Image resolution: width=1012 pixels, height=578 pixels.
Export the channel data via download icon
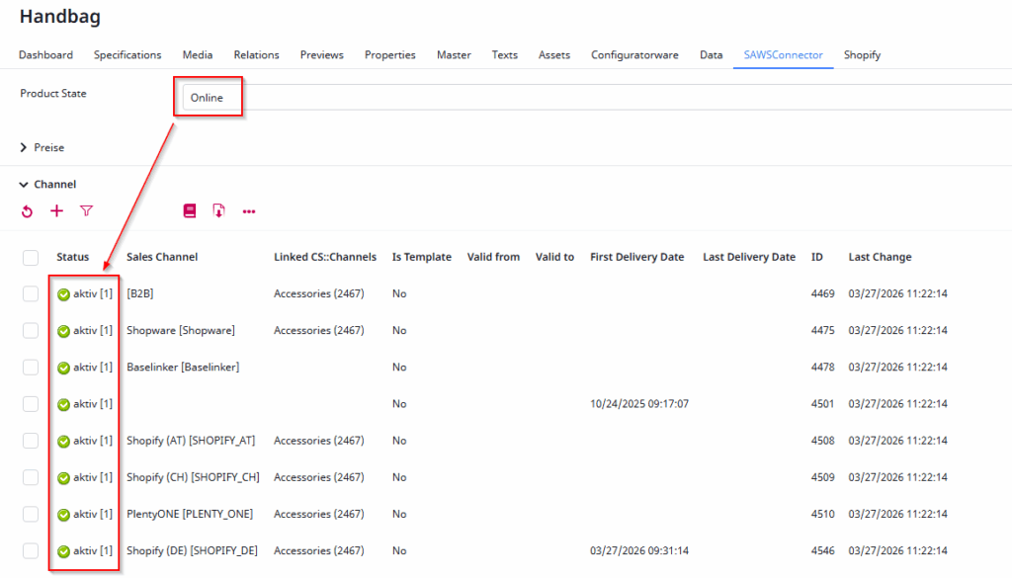point(218,210)
